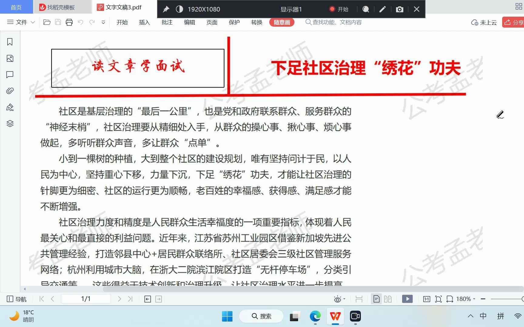Viewport: 524px width, 327px height.
Task: Click the zoom out minus button
Action: [483, 299]
